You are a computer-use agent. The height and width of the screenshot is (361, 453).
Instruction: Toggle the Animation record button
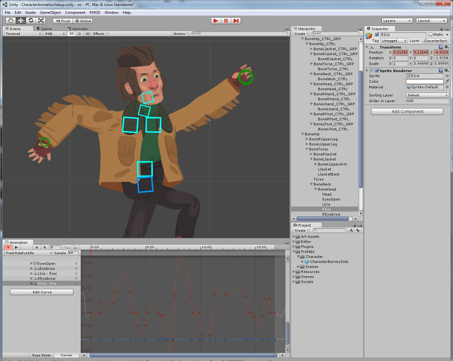tap(8, 247)
